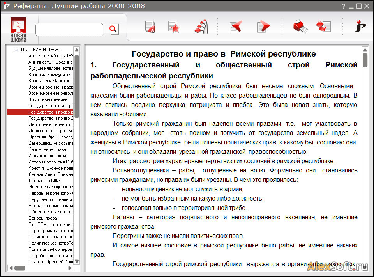Click the tree panel scroll down arrow

pos(77,261)
